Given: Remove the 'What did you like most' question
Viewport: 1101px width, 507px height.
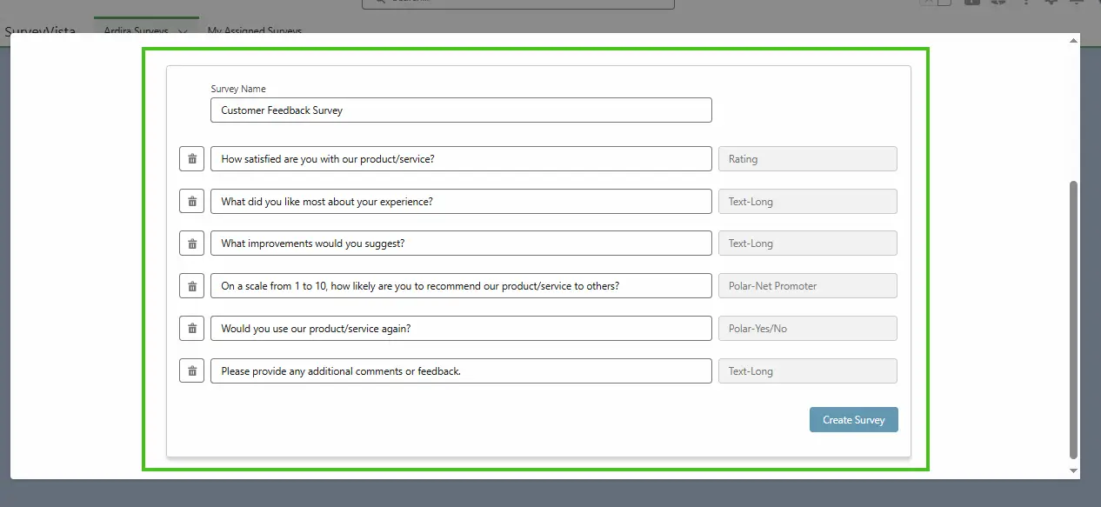Looking at the screenshot, I should tap(191, 202).
